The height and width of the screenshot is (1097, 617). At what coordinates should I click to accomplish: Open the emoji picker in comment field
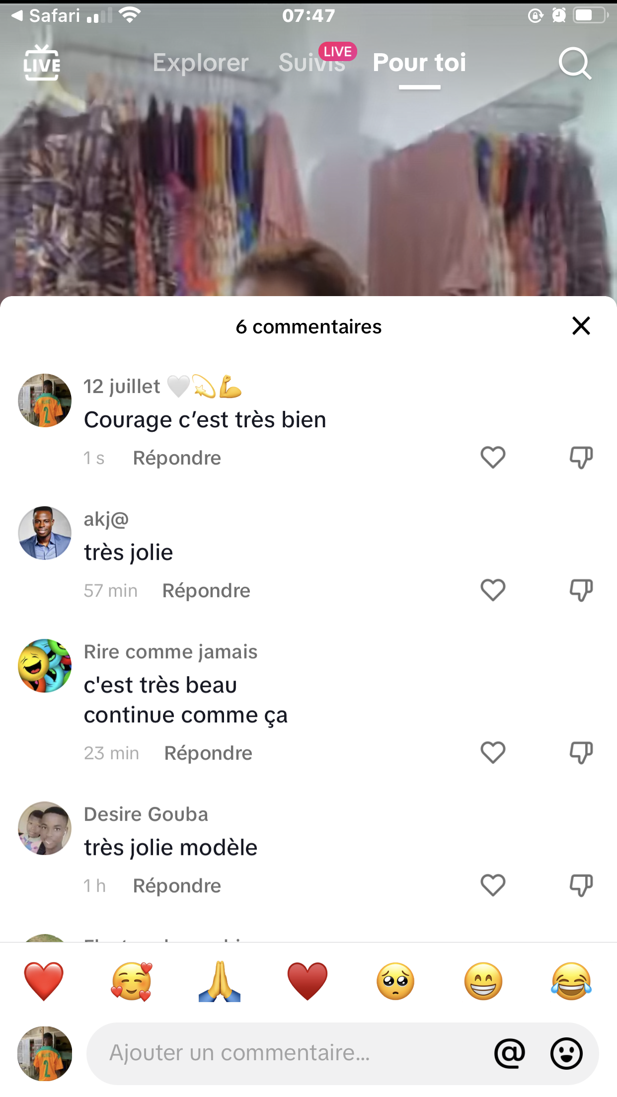click(566, 1053)
